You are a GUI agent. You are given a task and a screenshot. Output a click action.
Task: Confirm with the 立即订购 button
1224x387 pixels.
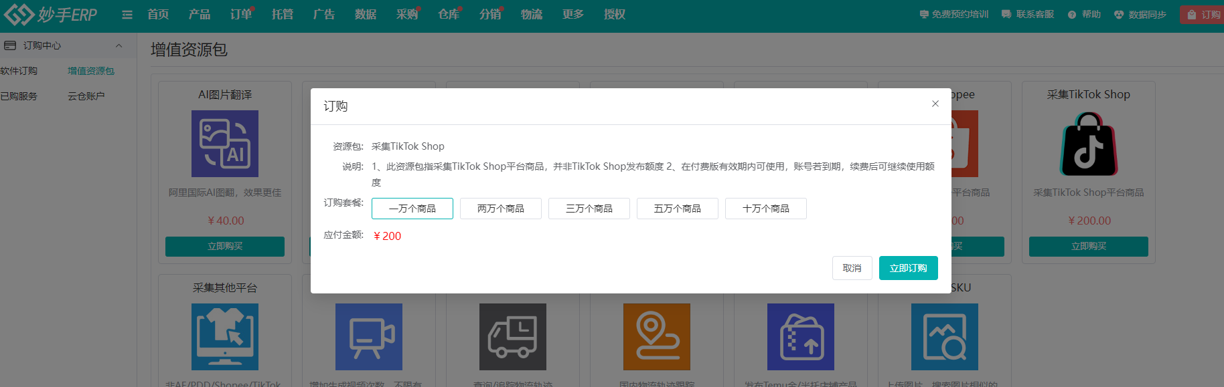[x=909, y=268]
